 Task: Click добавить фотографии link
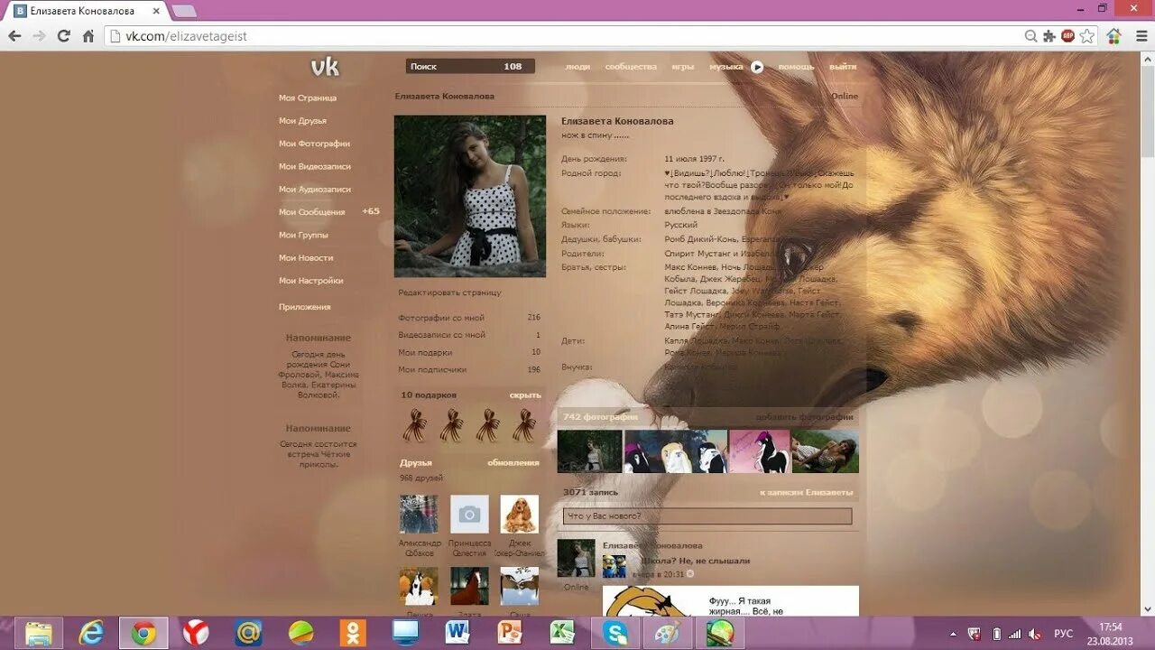(x=805, y=417)
